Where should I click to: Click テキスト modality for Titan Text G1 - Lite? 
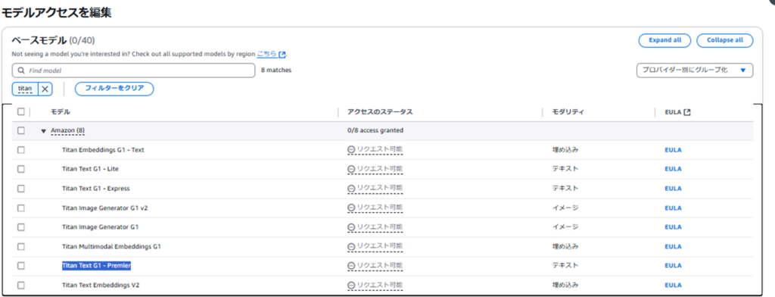(x=565, y=169)
